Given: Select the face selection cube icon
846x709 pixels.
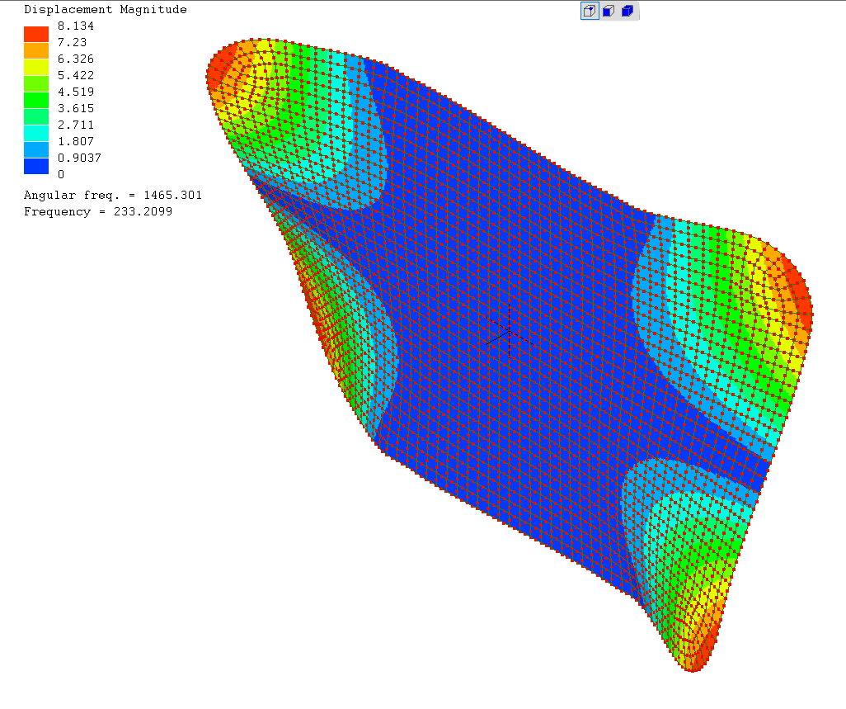Looking at the screenshot, I should 609,11.
